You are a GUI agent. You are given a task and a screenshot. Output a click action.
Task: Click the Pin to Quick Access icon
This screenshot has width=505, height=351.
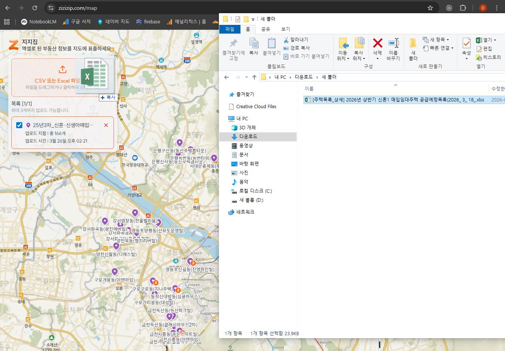[x=234, y=43]
